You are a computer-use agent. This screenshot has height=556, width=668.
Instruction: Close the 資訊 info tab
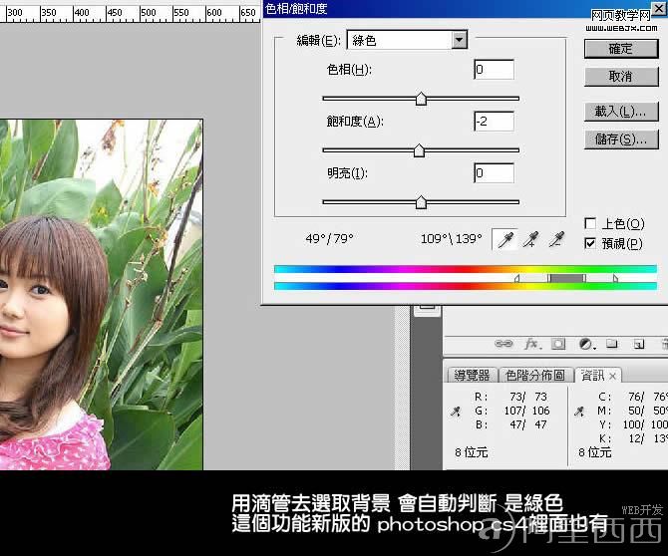click(612, 376)
